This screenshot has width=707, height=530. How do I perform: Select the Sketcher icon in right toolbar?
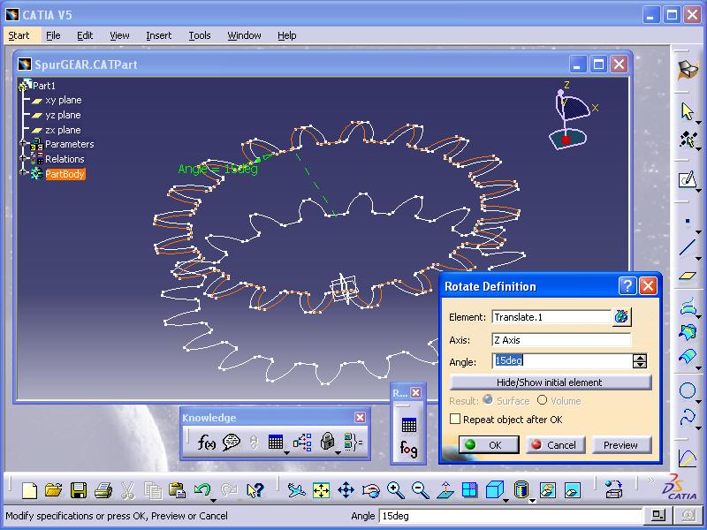click(x=688, y=180)
